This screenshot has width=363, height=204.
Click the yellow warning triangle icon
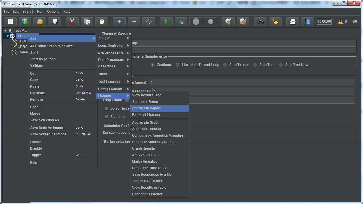click(x=340, y=22)
